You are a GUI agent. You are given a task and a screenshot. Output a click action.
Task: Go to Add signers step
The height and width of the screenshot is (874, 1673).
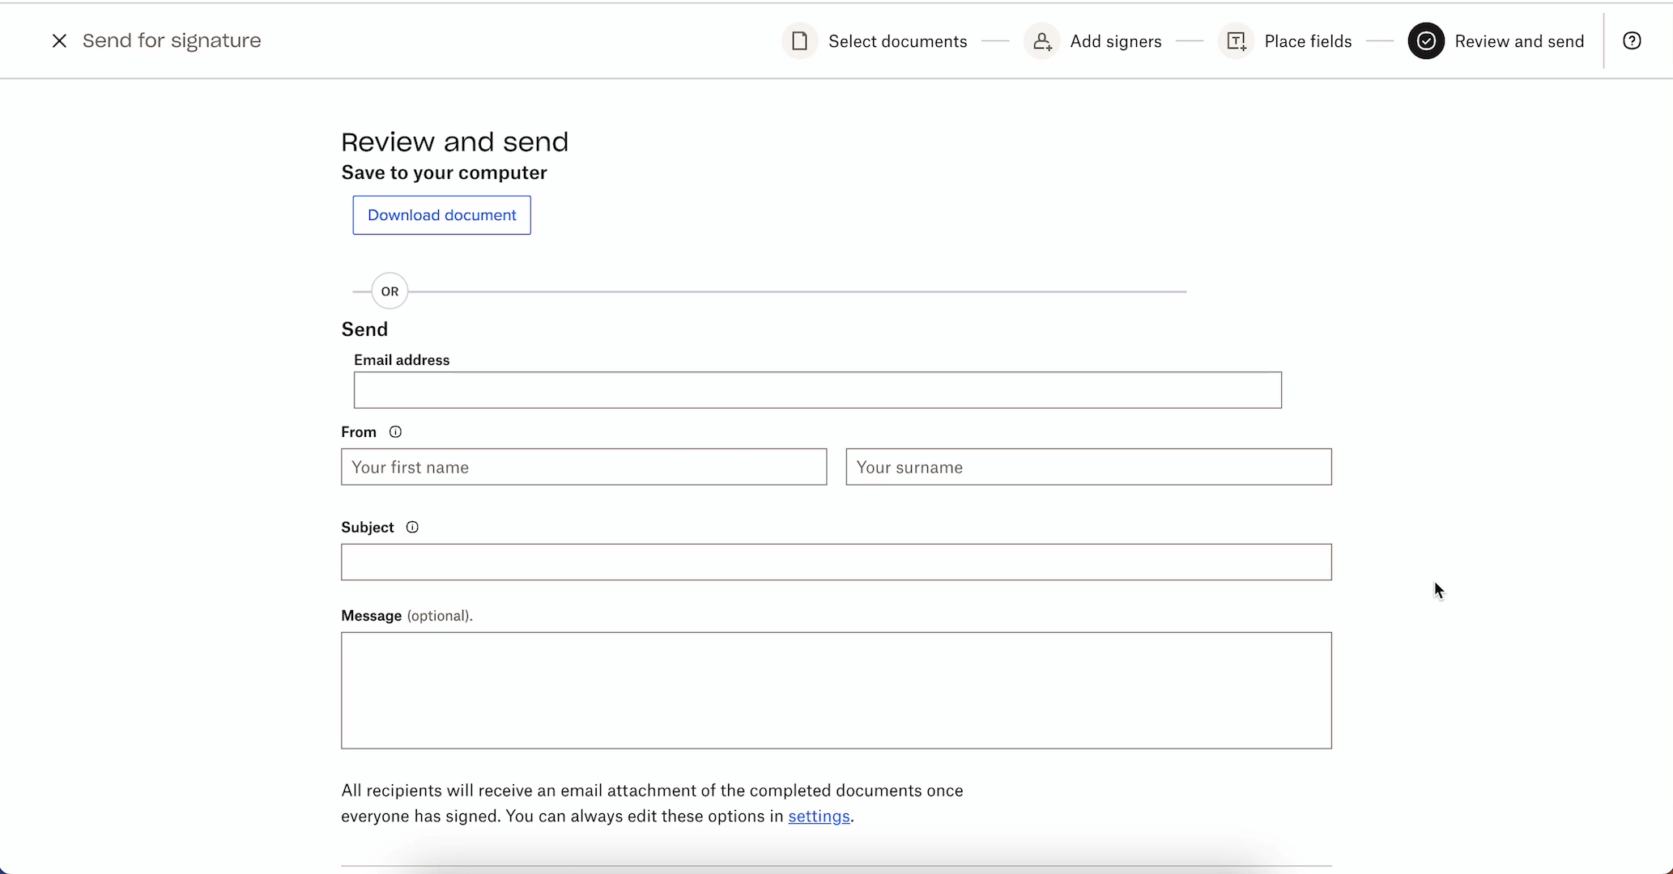point(1115,41)
